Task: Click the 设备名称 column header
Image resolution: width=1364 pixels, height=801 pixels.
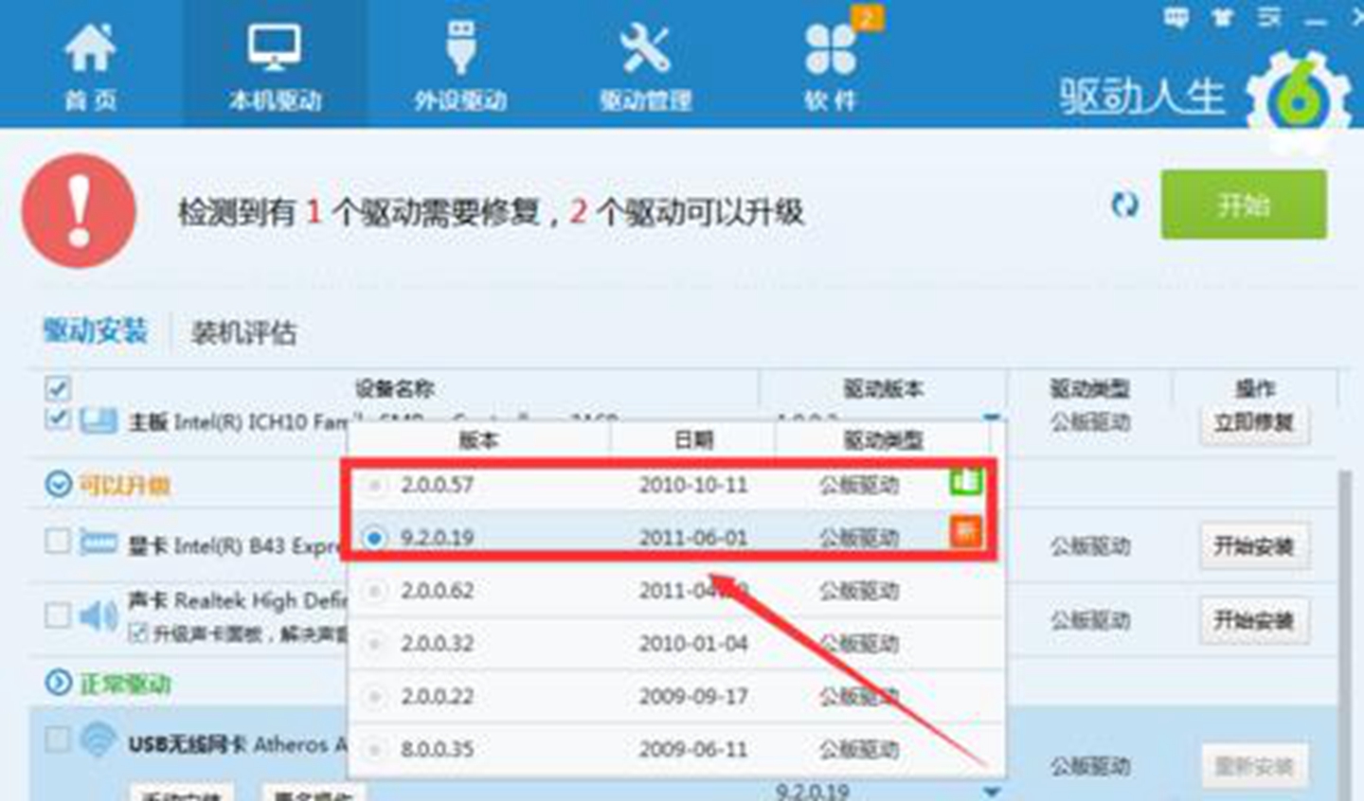Action: (x=395, y=388)
